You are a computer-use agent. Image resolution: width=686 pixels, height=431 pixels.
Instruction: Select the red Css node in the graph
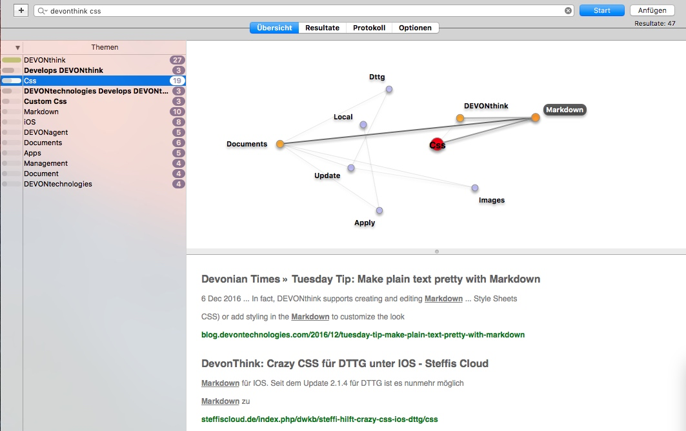(x=437, y=145)
